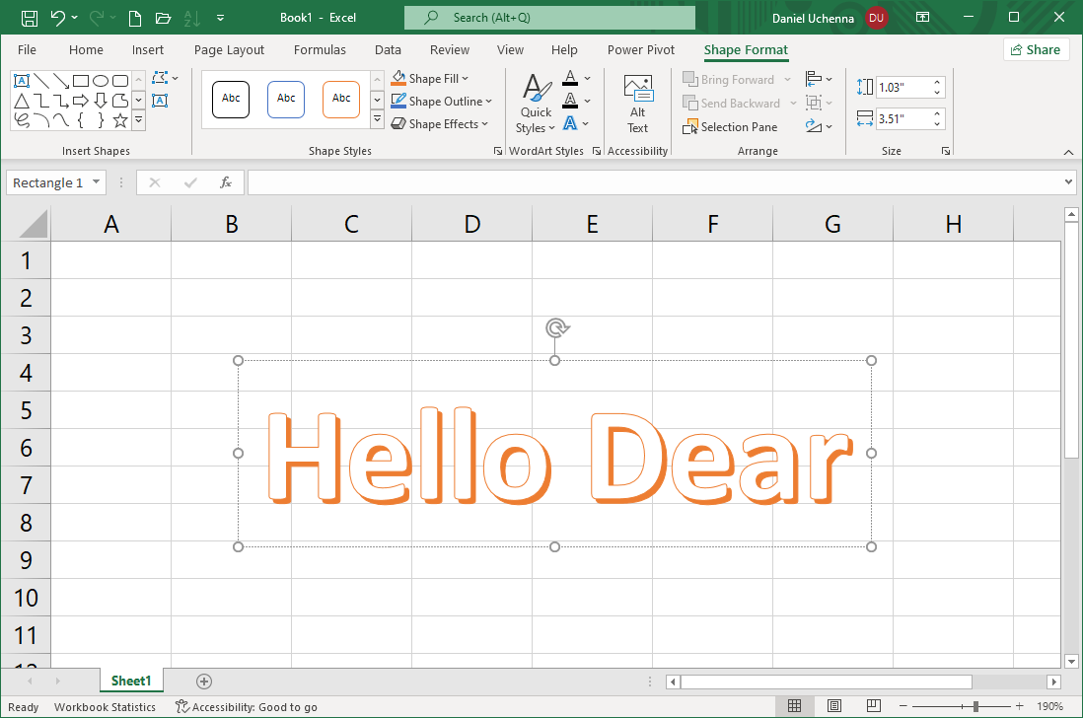Viewport: 1083px width, 718px height.
Task: Switch to the Home tab
Action: tap(86, 49)
